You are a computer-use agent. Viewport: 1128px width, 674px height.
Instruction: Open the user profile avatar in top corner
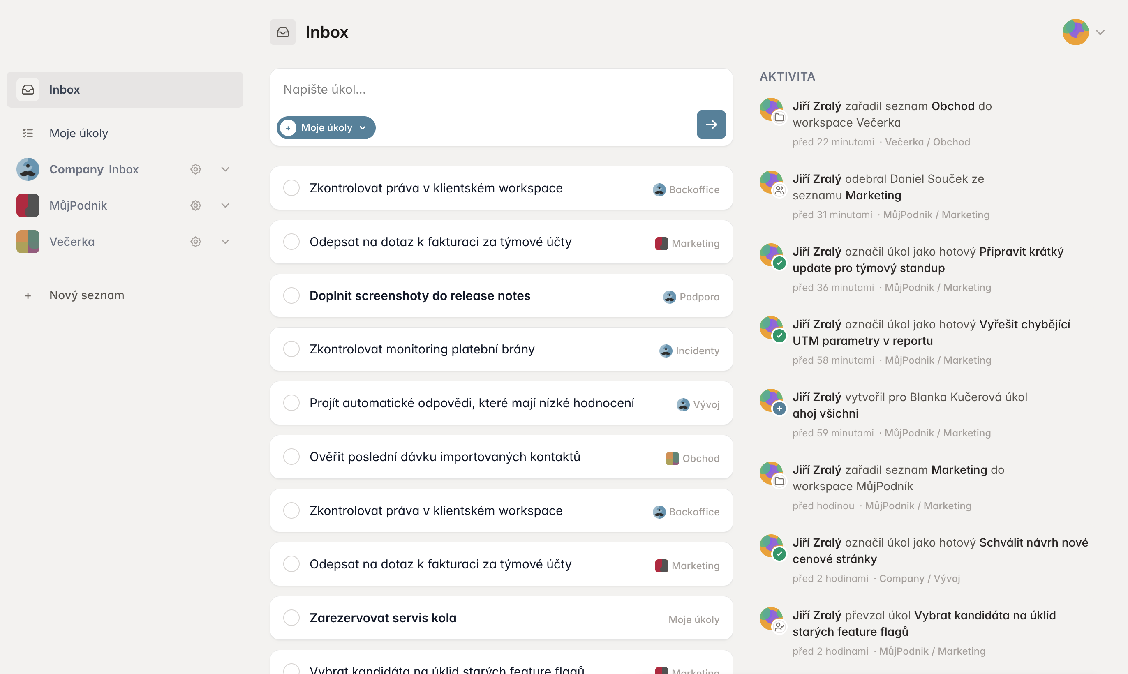(x=1075, y=32)
